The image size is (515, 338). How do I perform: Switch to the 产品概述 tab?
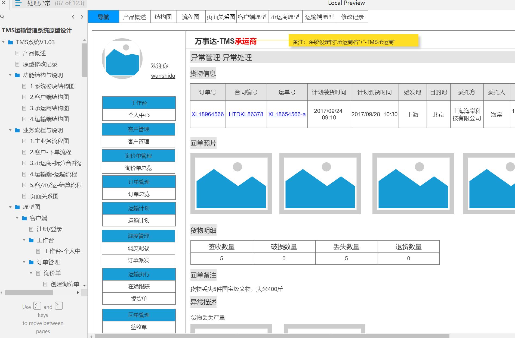(x=134, y=17)
